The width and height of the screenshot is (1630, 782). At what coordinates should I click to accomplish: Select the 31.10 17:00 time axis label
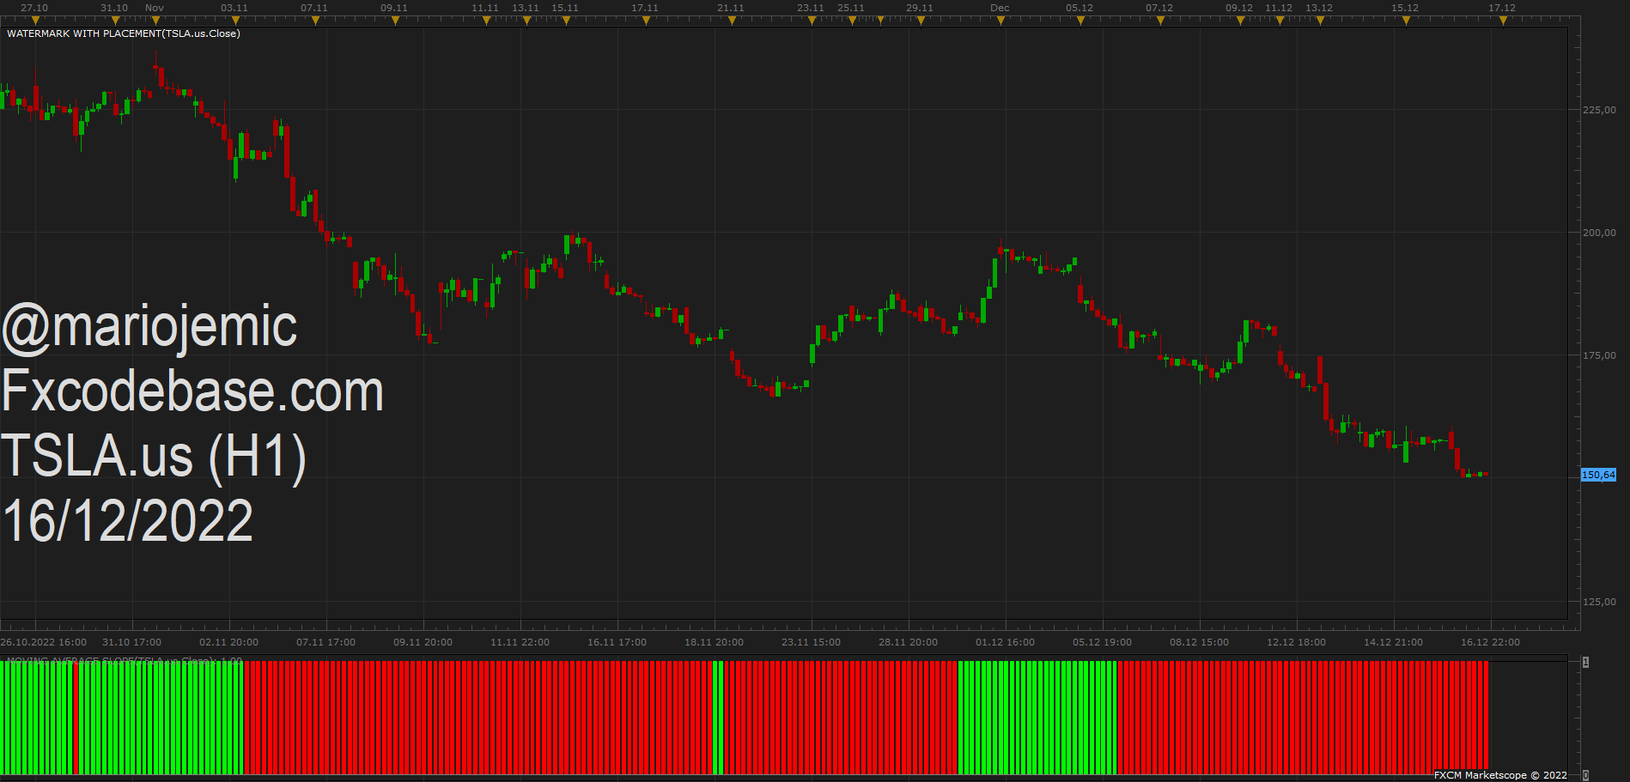pos(131,642)
